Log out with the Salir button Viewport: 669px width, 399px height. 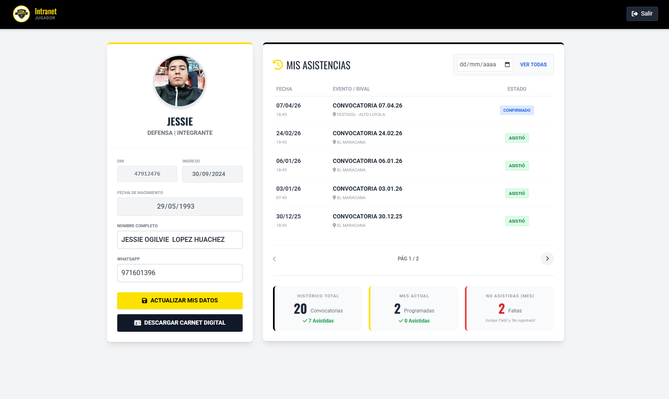coord(642,14)
